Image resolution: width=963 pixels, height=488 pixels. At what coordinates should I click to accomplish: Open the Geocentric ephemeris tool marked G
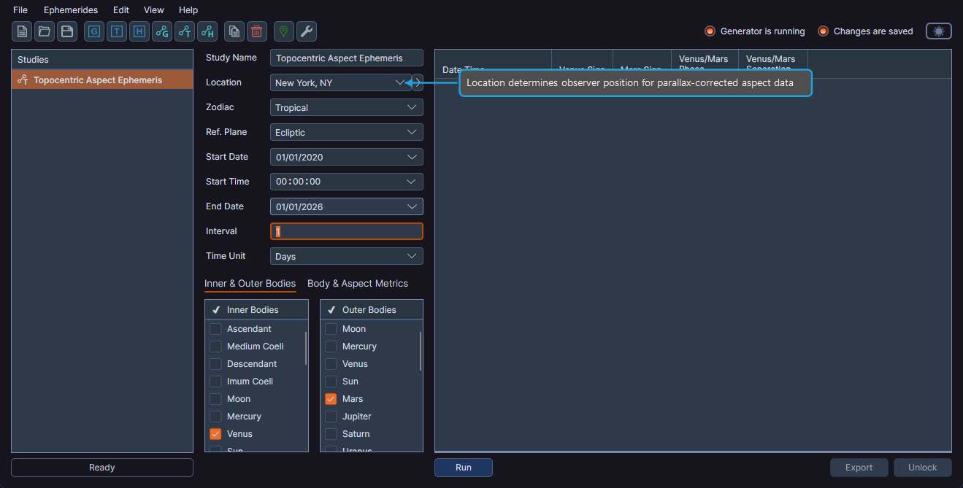[93, 31]
